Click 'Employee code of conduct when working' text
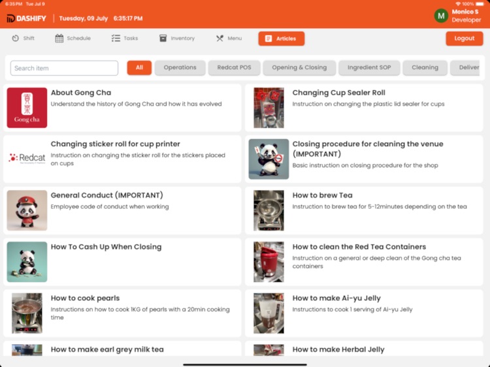This screenshot has width=490, height=367. [x=110, y=206]
